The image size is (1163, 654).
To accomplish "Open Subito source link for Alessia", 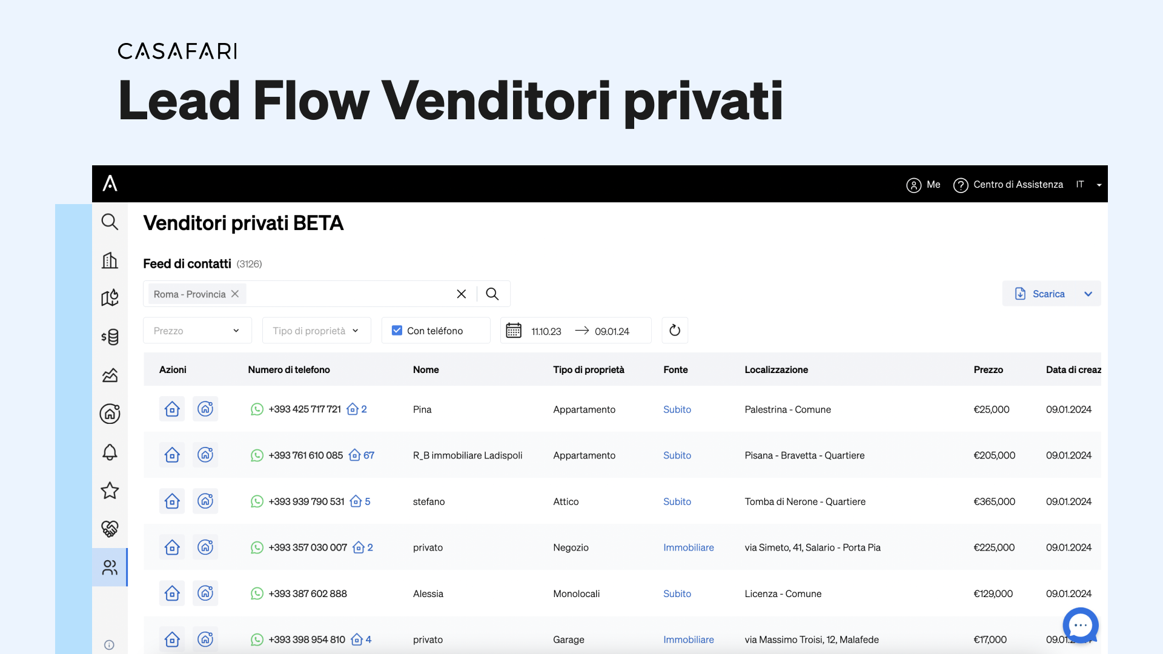I will click(x=677, y=594).
